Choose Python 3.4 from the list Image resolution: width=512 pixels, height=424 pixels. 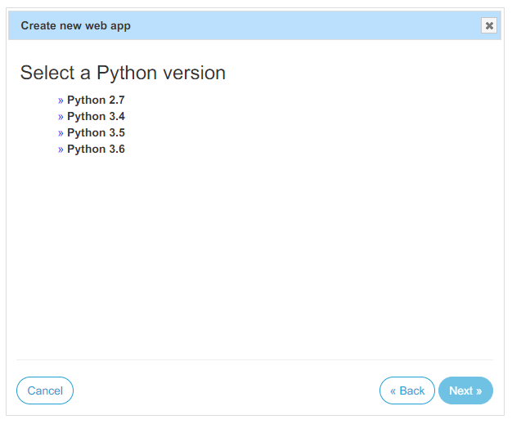pos(96,117)
